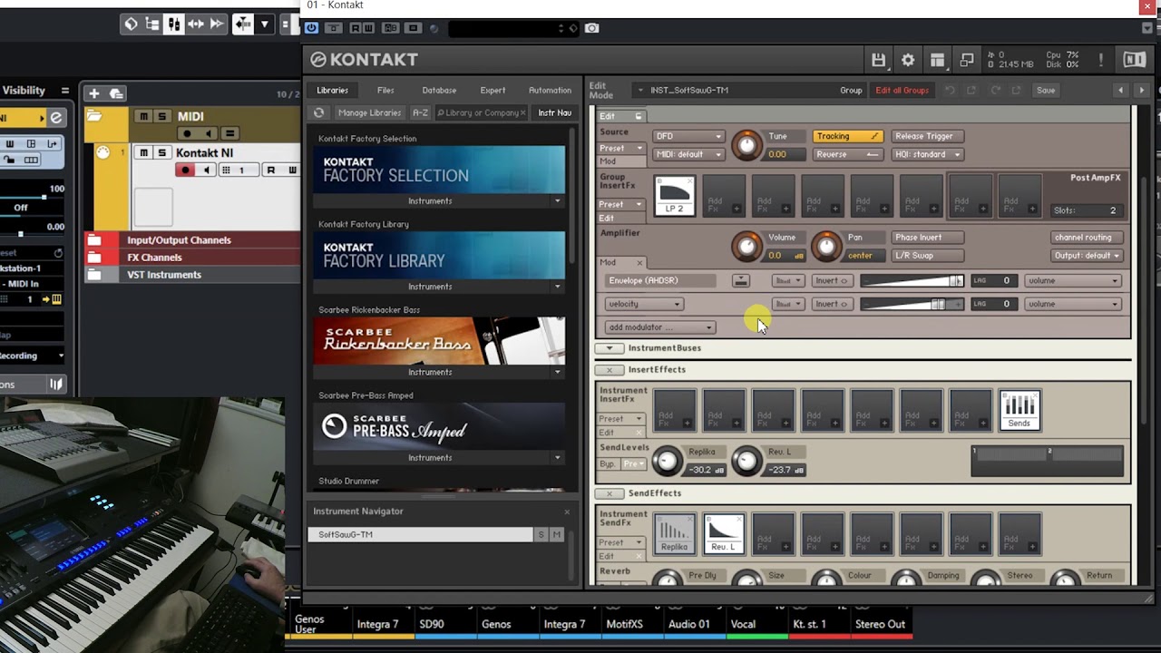Select the Libraries tab
The width and height of the screenshot is (1161, 653).
[x=332, y=91]
